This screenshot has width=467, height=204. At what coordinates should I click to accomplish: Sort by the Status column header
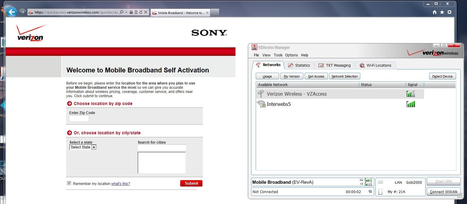point(382,85)
